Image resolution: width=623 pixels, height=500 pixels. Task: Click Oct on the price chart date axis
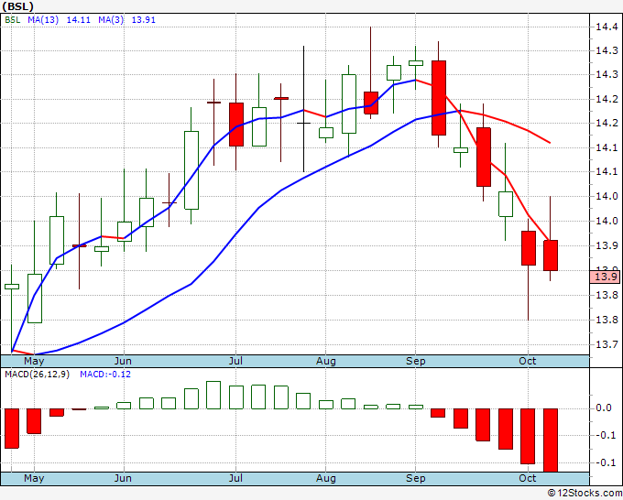coord(528,361)
